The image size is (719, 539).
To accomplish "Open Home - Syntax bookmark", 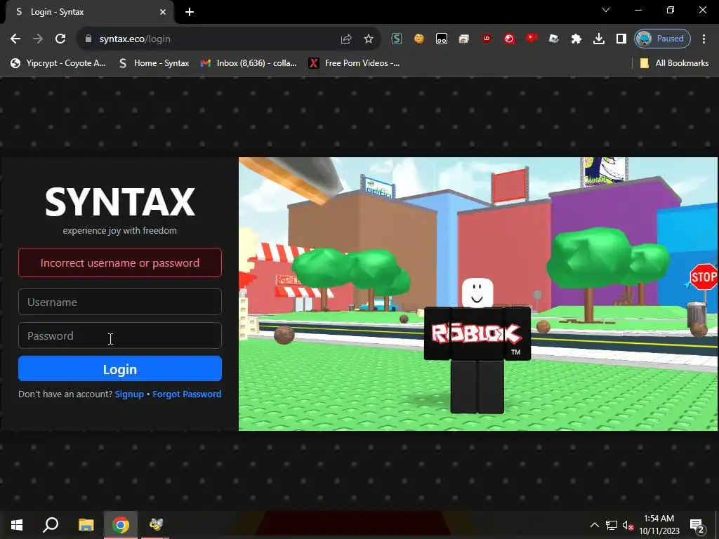I will [x=154, y=63].
